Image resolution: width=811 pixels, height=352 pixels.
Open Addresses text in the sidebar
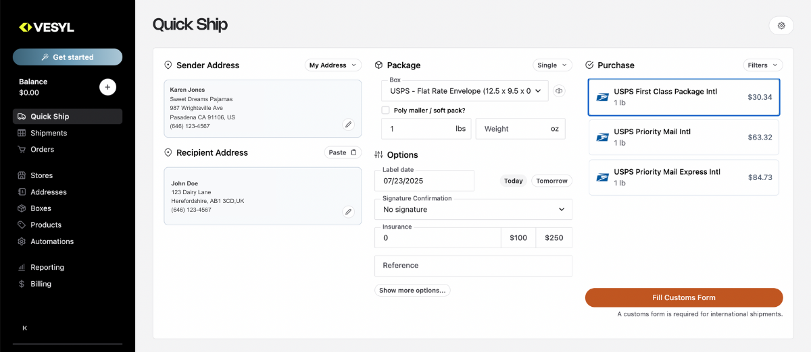(x=49, y=192)
